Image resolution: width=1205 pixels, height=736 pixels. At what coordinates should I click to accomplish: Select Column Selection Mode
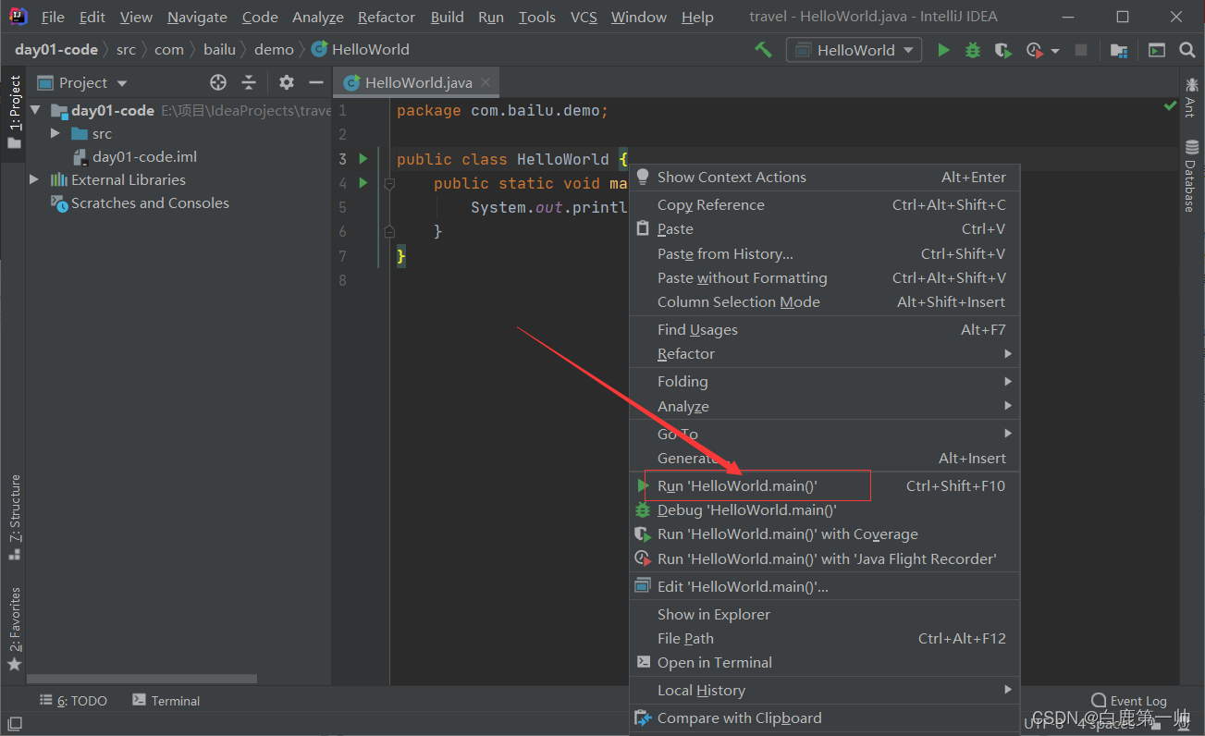click(x=824, y=302)
